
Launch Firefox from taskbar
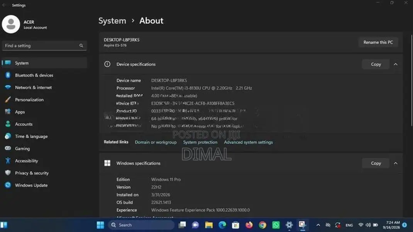[x=249, y=225]
